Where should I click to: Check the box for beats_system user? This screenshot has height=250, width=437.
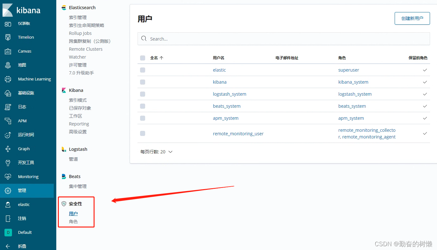click(143, 106)
